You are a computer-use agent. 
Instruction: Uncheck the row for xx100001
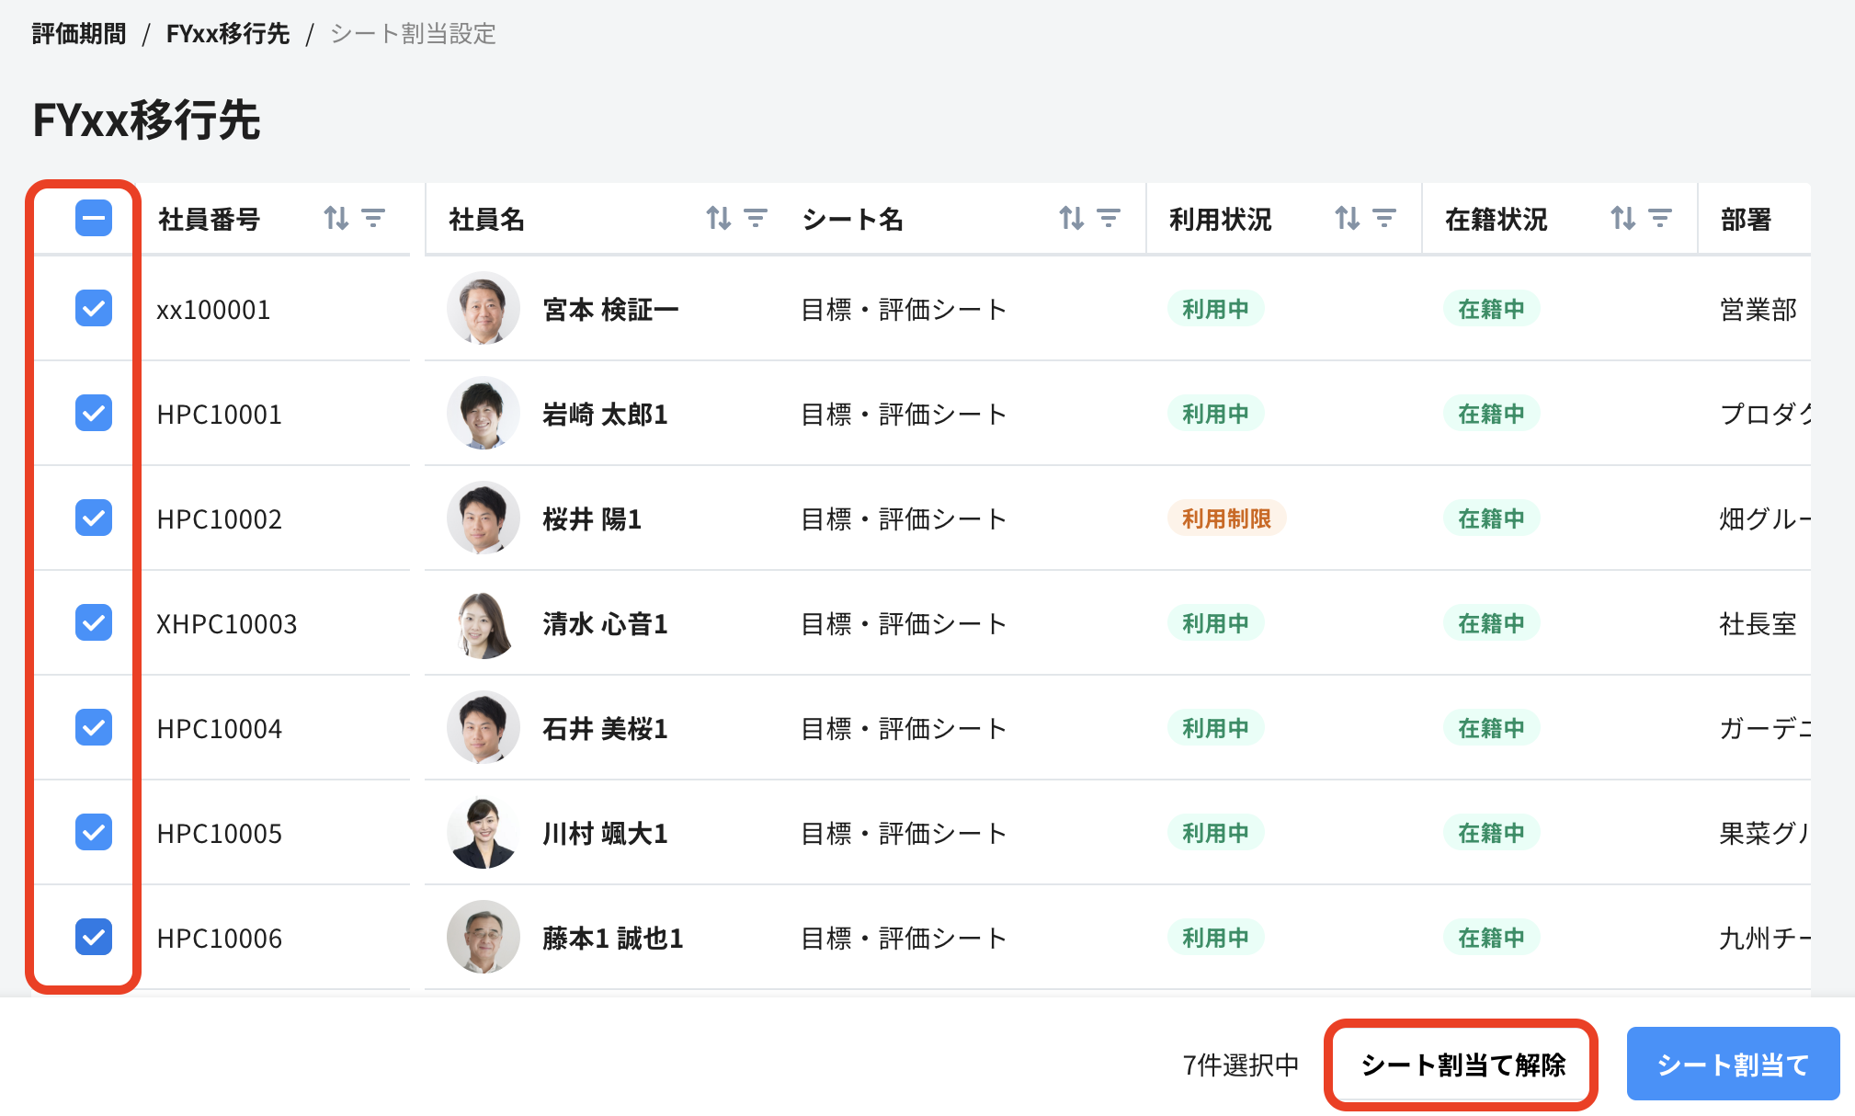(x=94, y=309)
